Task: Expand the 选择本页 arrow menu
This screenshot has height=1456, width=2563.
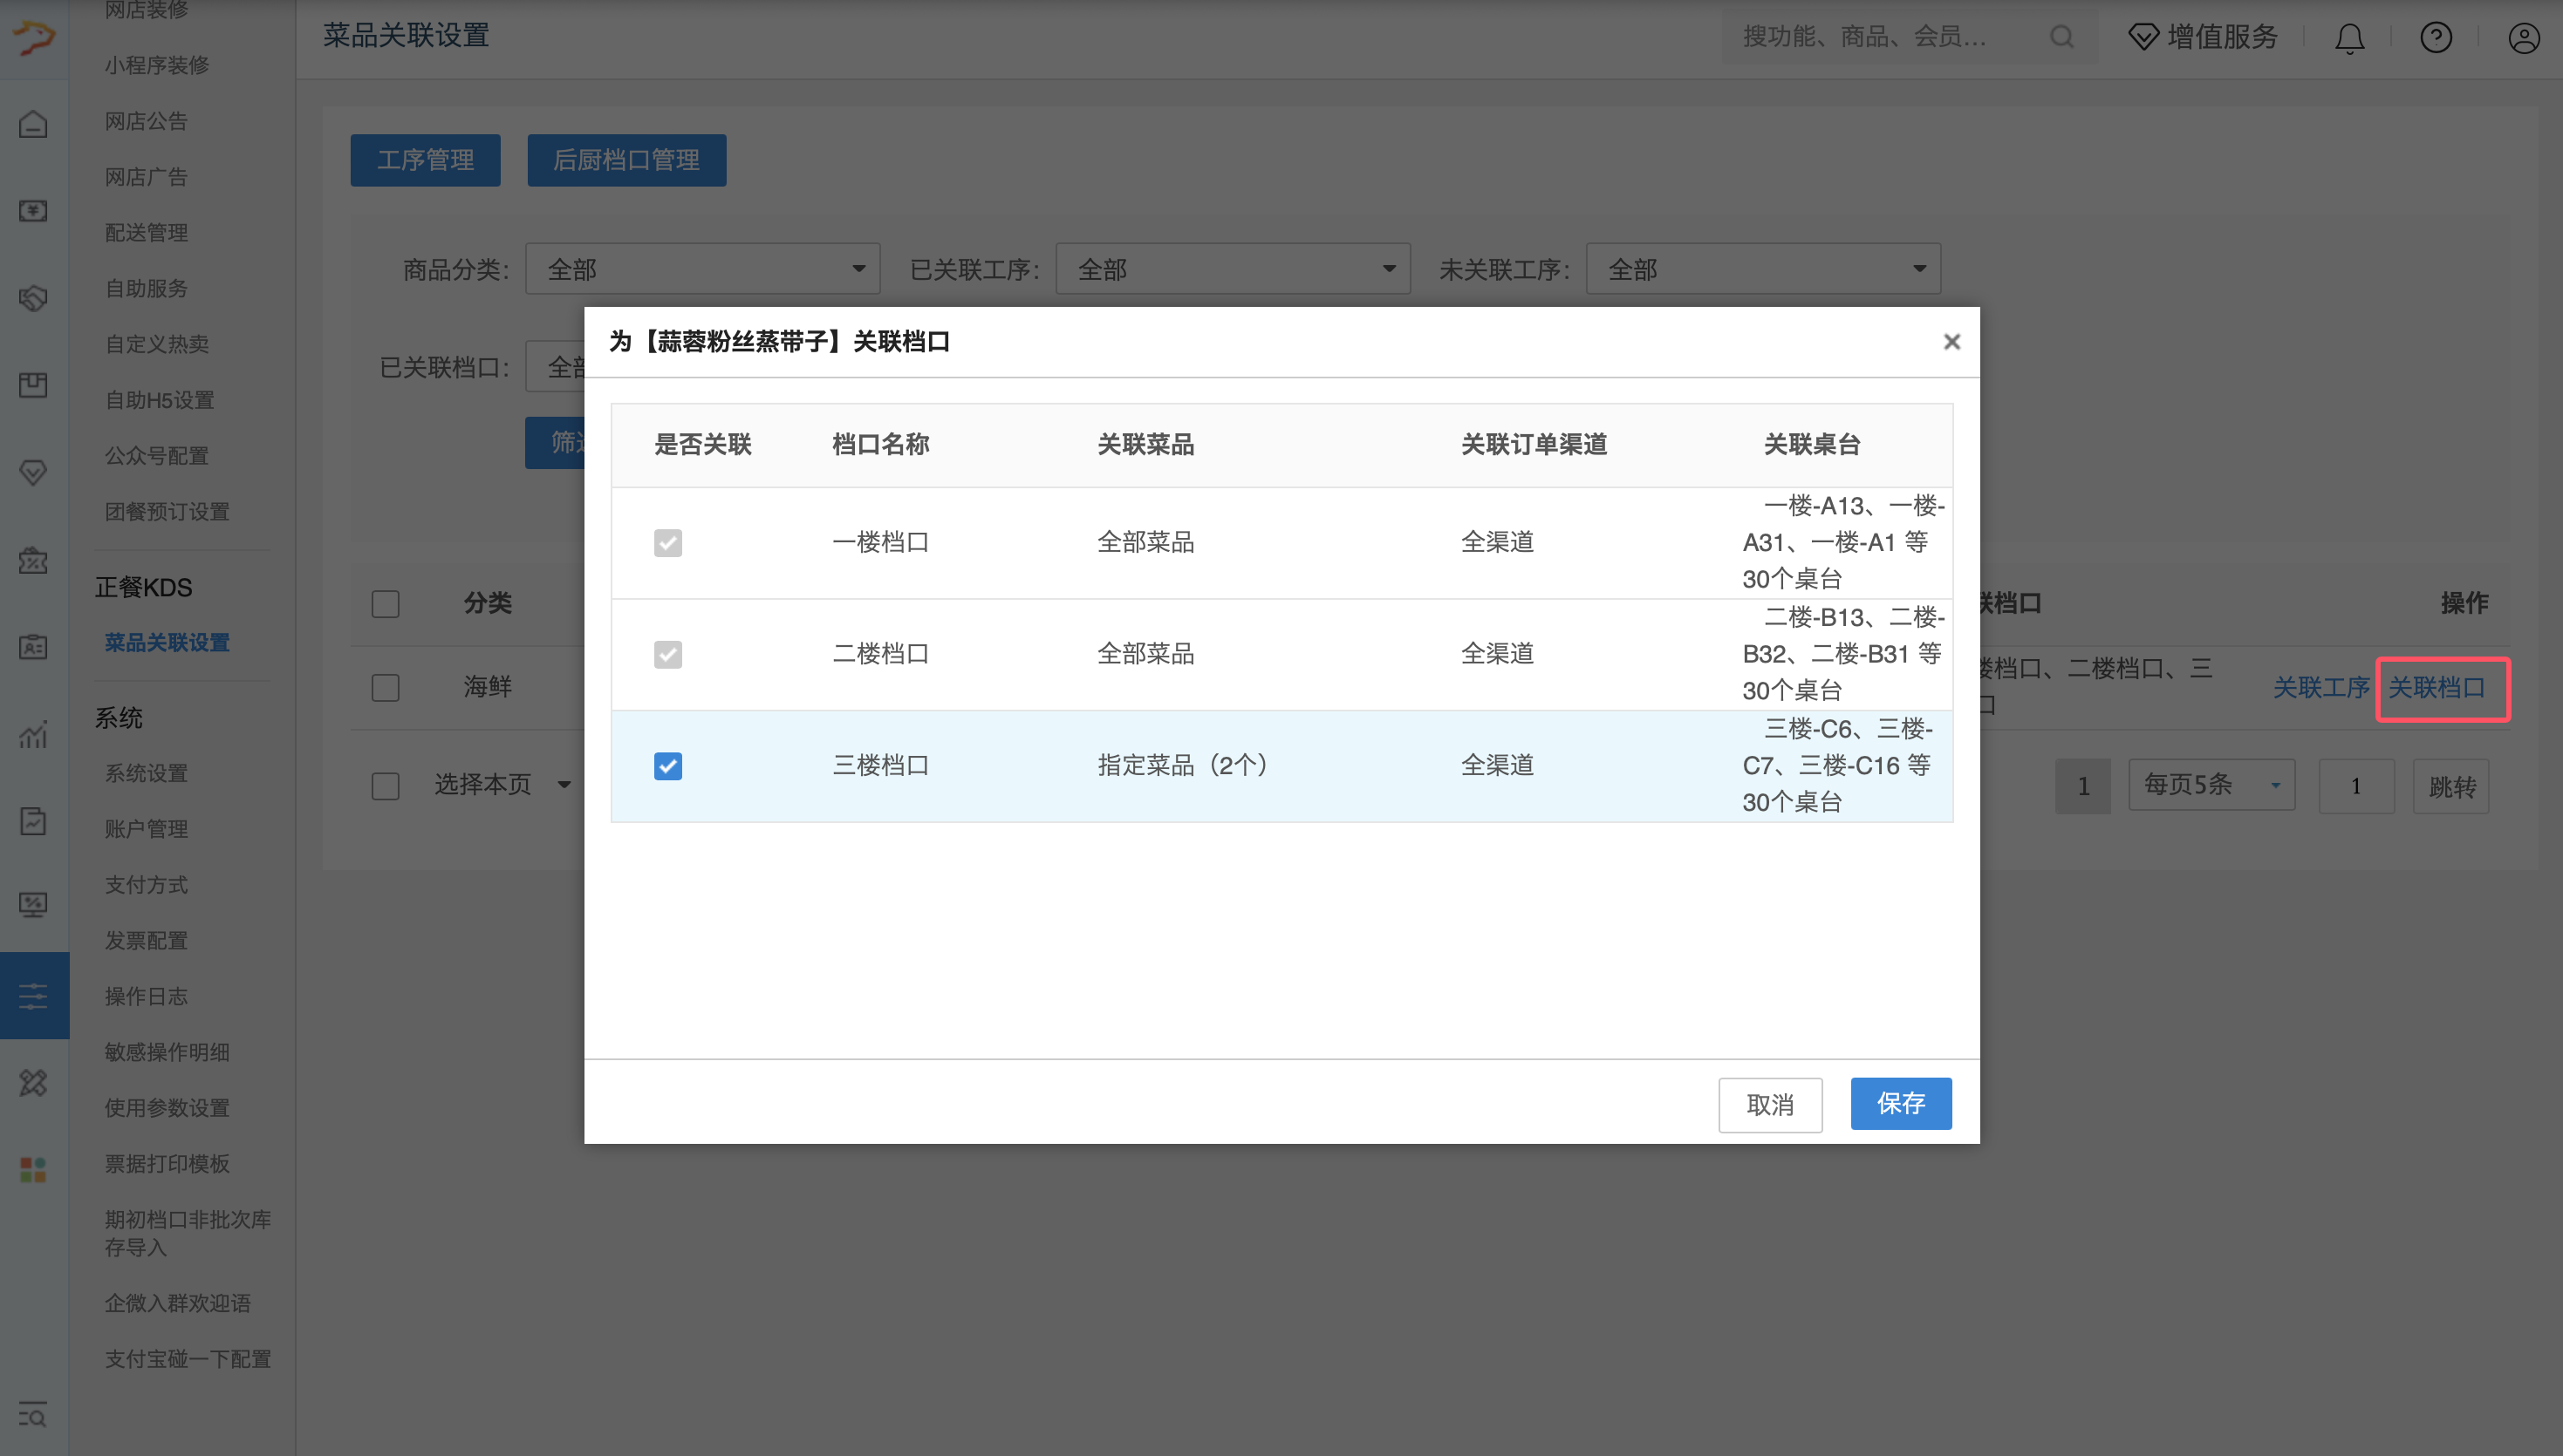Action: (x=564, y=785)
